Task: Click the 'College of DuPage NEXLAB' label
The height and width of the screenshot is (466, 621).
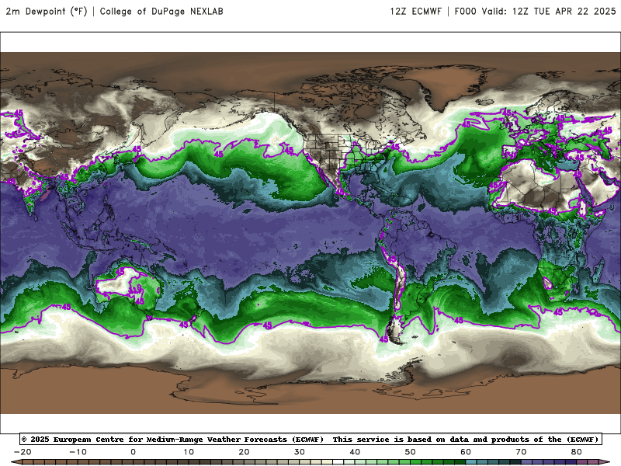Action: click(161, 12)
